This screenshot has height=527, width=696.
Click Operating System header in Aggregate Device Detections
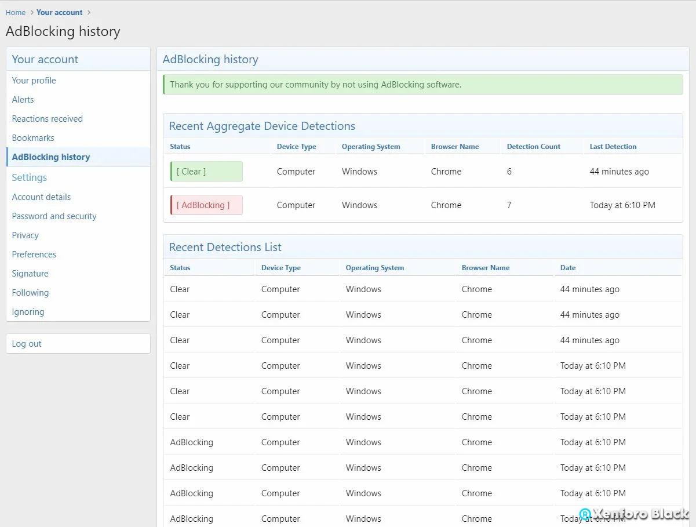pos(371,147)
